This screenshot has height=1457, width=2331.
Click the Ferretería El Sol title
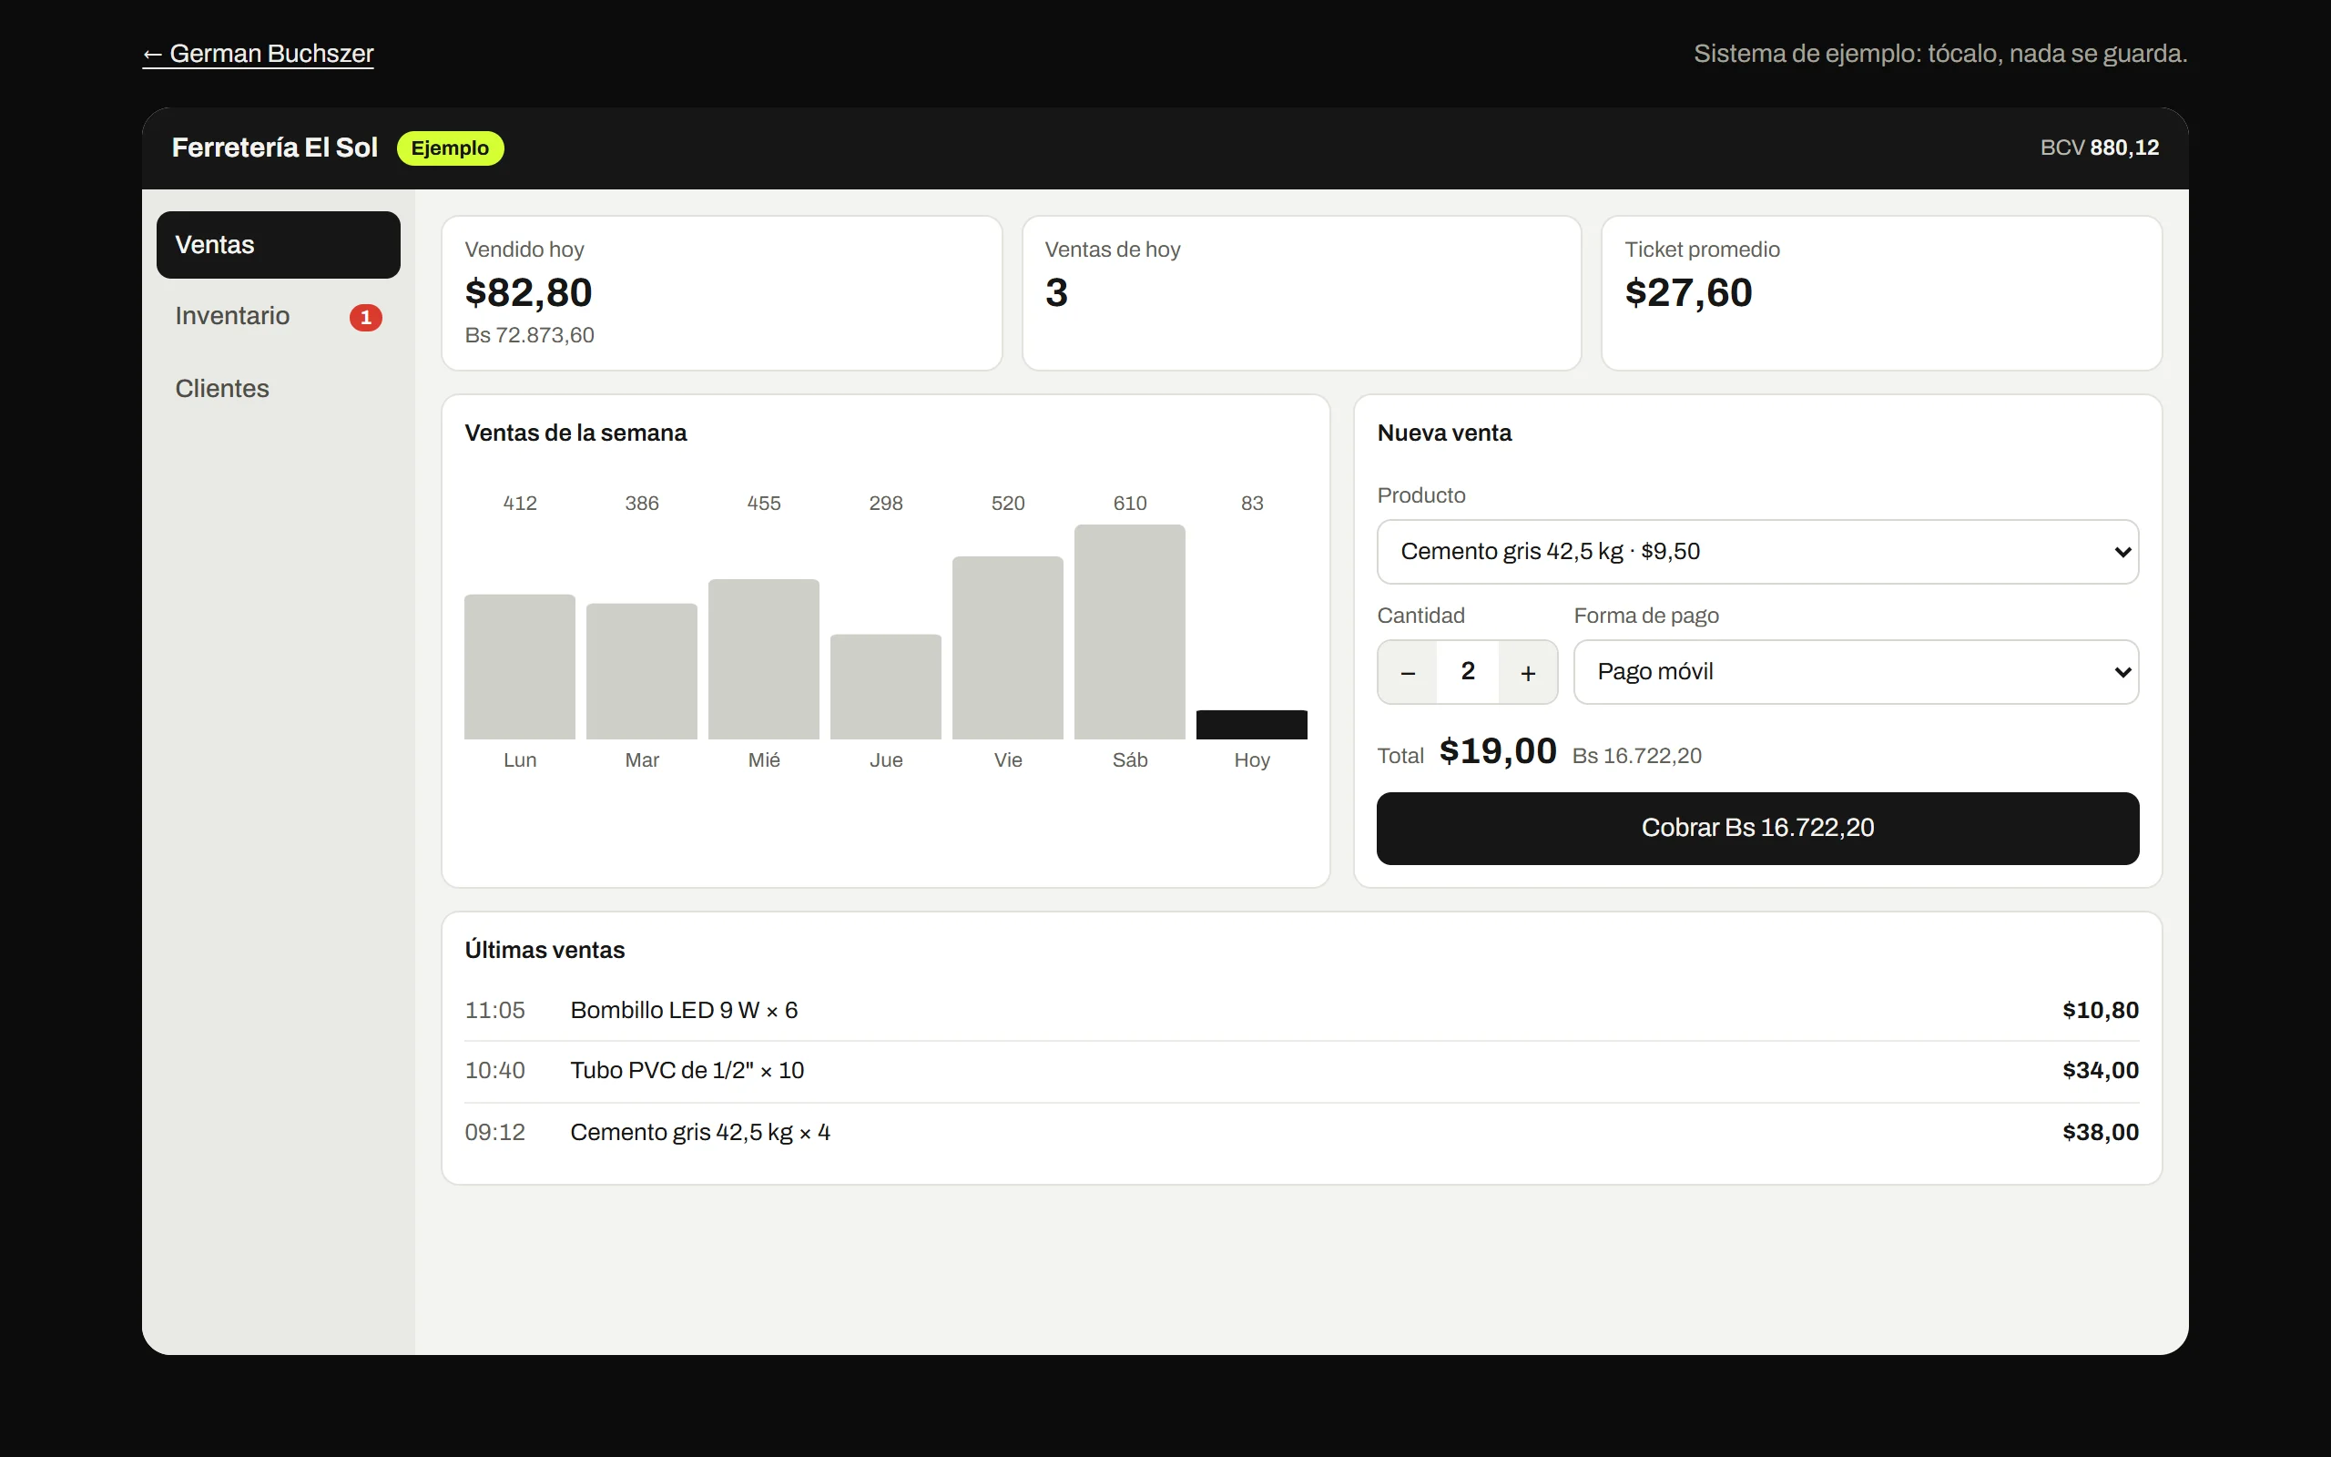(274, 148)
